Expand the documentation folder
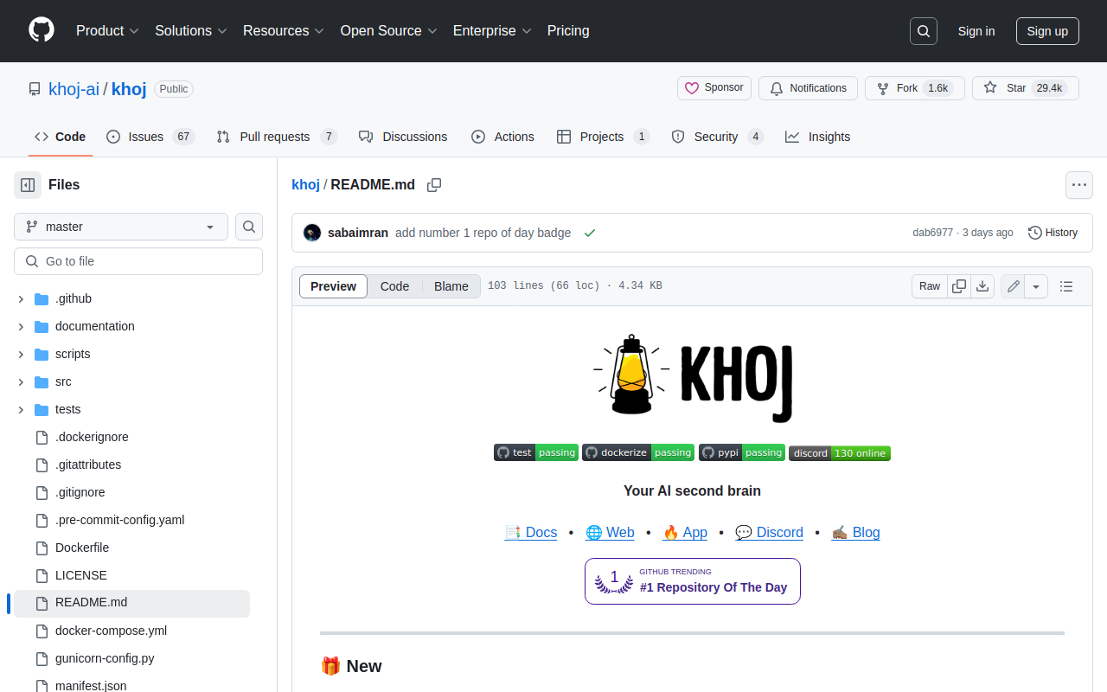The width and height of the screenshot is (1107, 692). (21, 326)
